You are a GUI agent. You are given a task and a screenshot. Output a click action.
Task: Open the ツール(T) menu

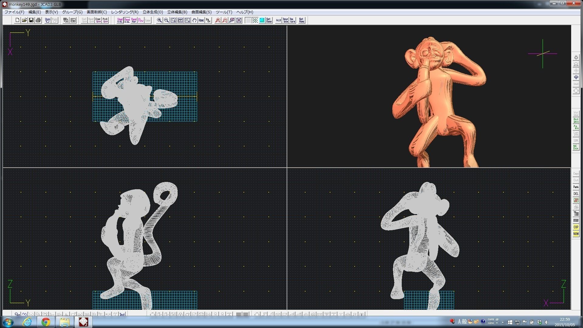point(224,12)
